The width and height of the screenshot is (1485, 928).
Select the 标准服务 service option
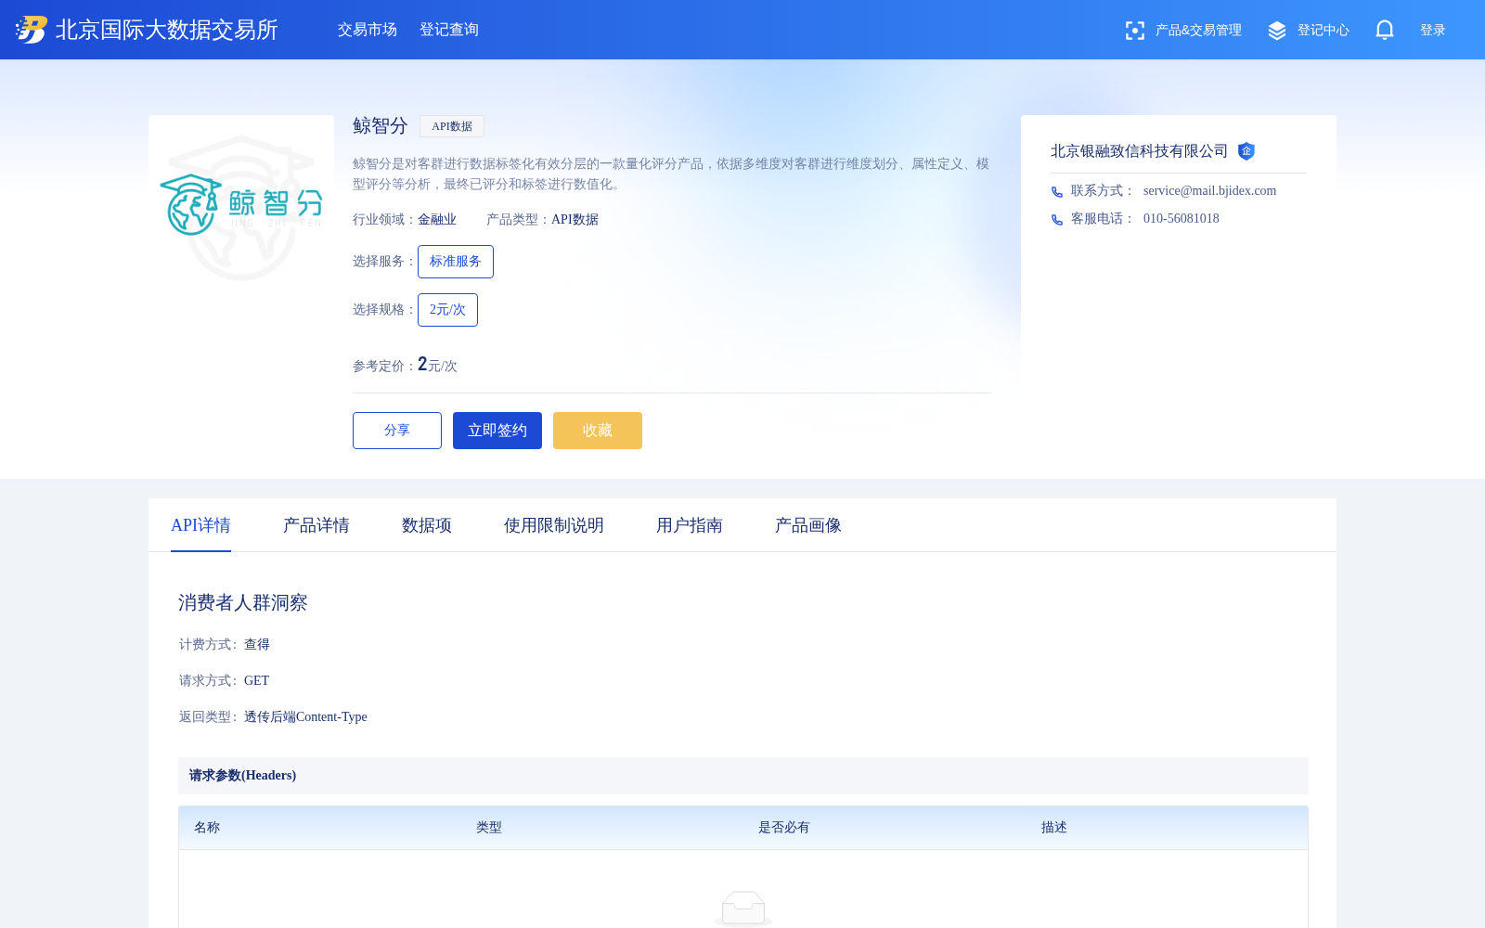coord(456,262)
